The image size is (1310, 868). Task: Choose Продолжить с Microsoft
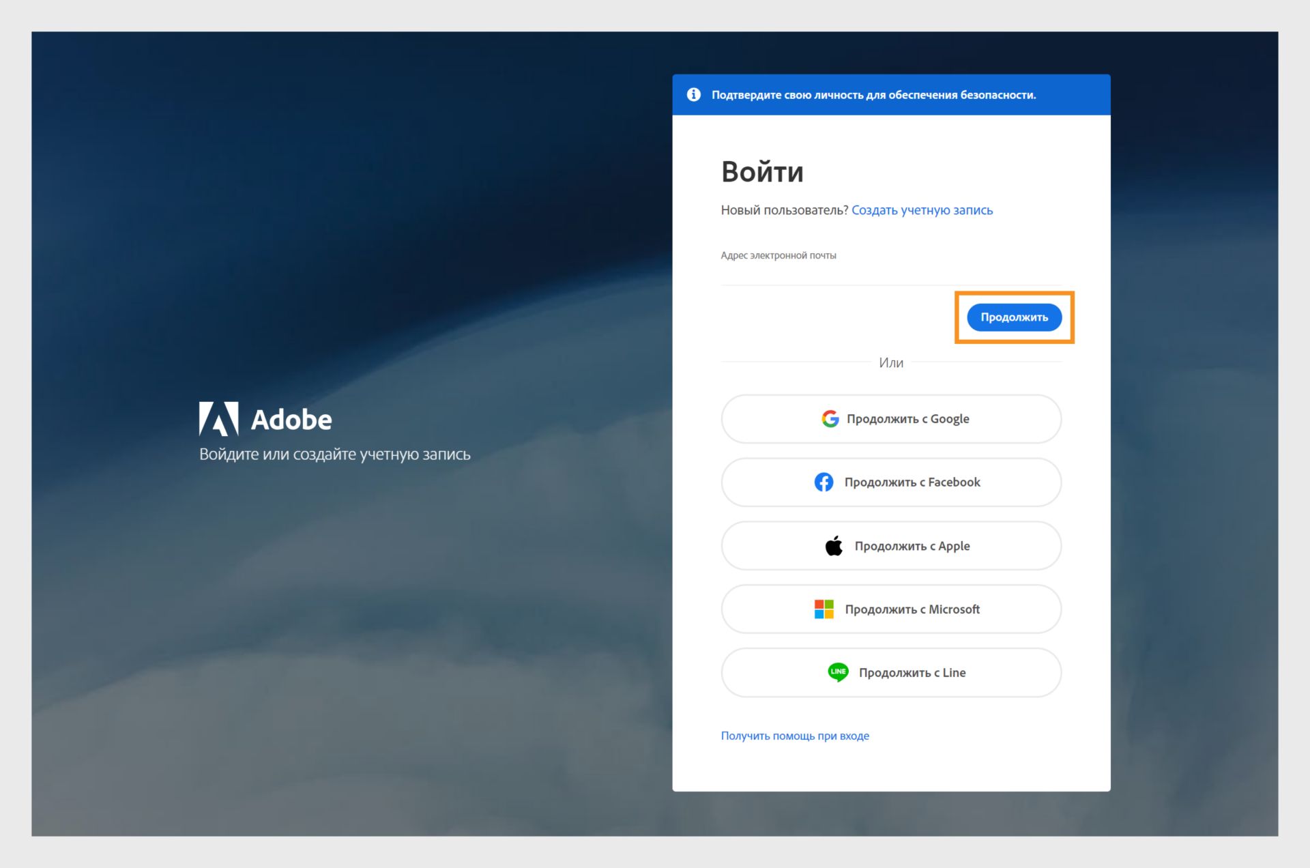click(x=891, y=609)
